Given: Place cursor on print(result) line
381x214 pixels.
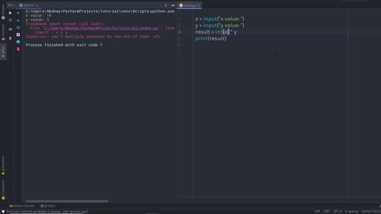Looking at the screenshot, I should pyautogui.click(x=211, y=39).
